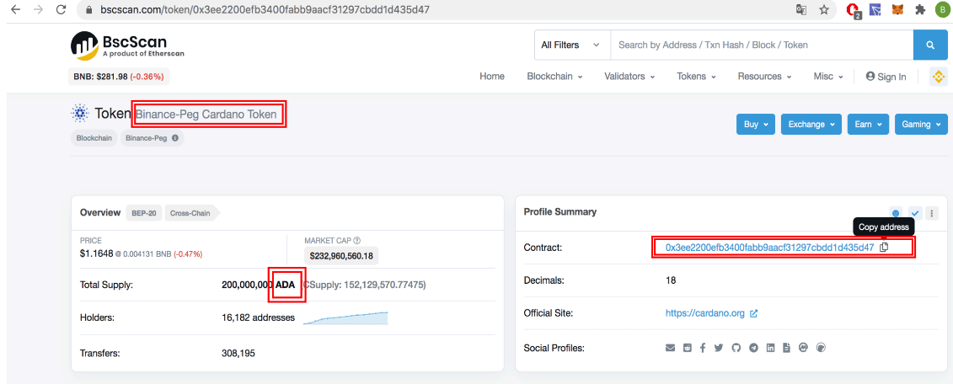Click the Blockchain tag under token name
Screen dimensions: 953x384
(x=94, y=138)
